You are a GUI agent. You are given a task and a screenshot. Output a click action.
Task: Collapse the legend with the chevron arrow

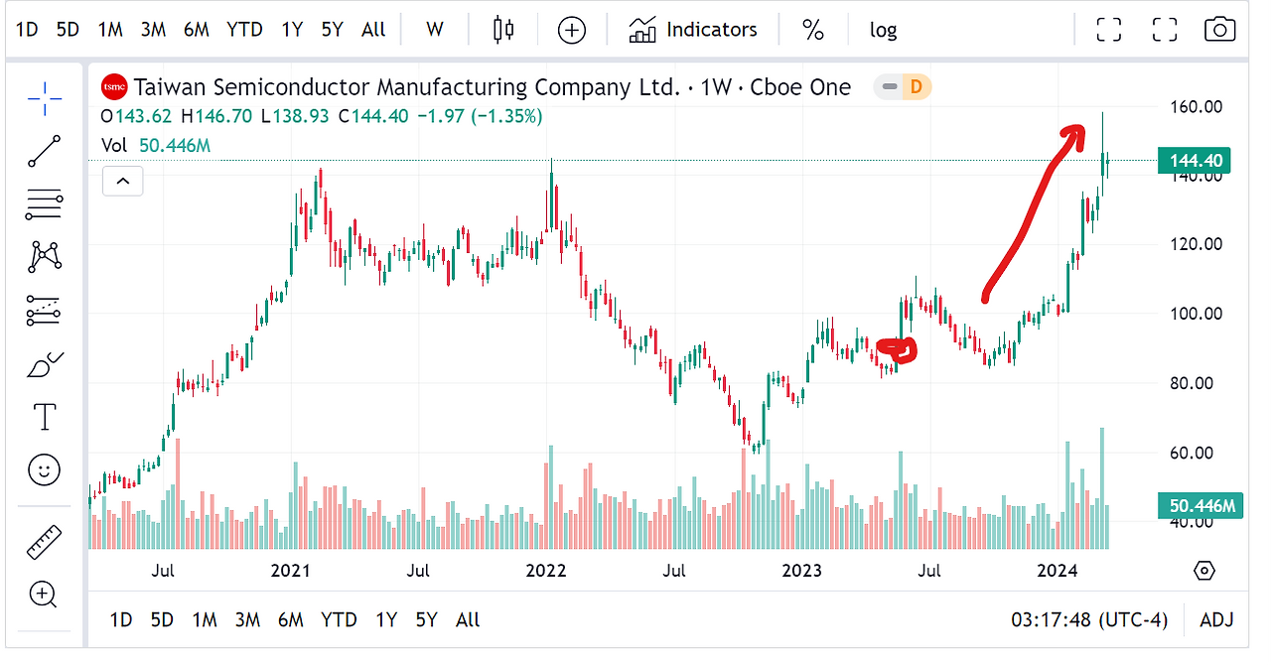pos(122,181)
